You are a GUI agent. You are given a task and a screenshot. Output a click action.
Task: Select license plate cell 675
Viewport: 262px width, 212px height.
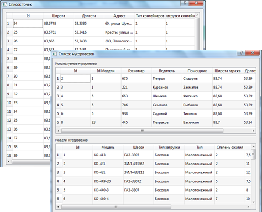(136, 78)
